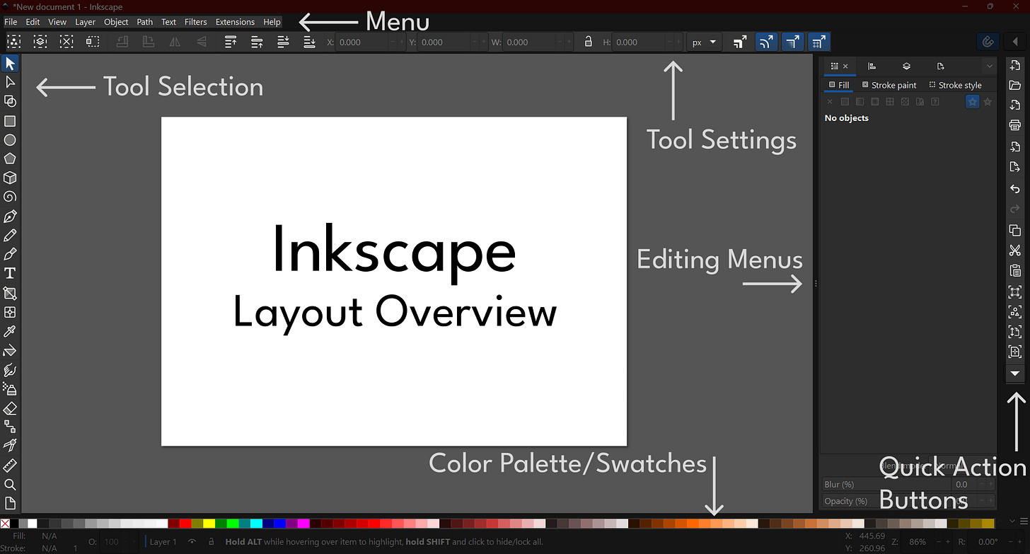Screen dimensions: 1030x554
Task: Toggle move gradients with object button
Action: [793, 42]
